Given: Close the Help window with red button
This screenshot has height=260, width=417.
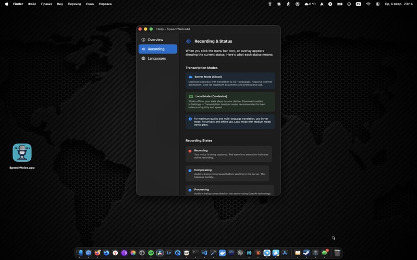Looking at the screenshot, I should (x=140, y=29).
